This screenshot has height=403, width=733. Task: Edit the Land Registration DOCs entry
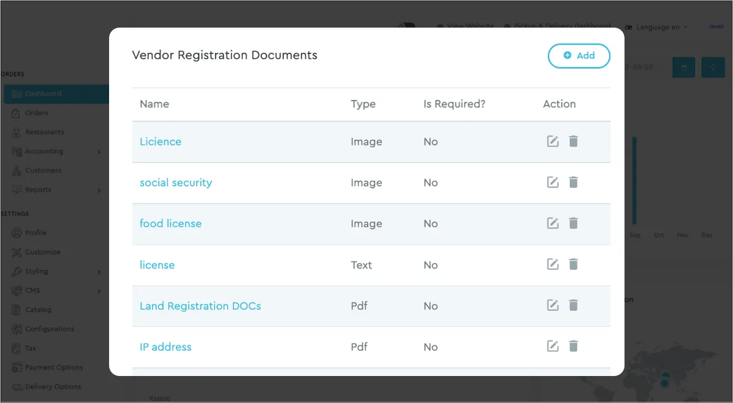coord(553,305)
